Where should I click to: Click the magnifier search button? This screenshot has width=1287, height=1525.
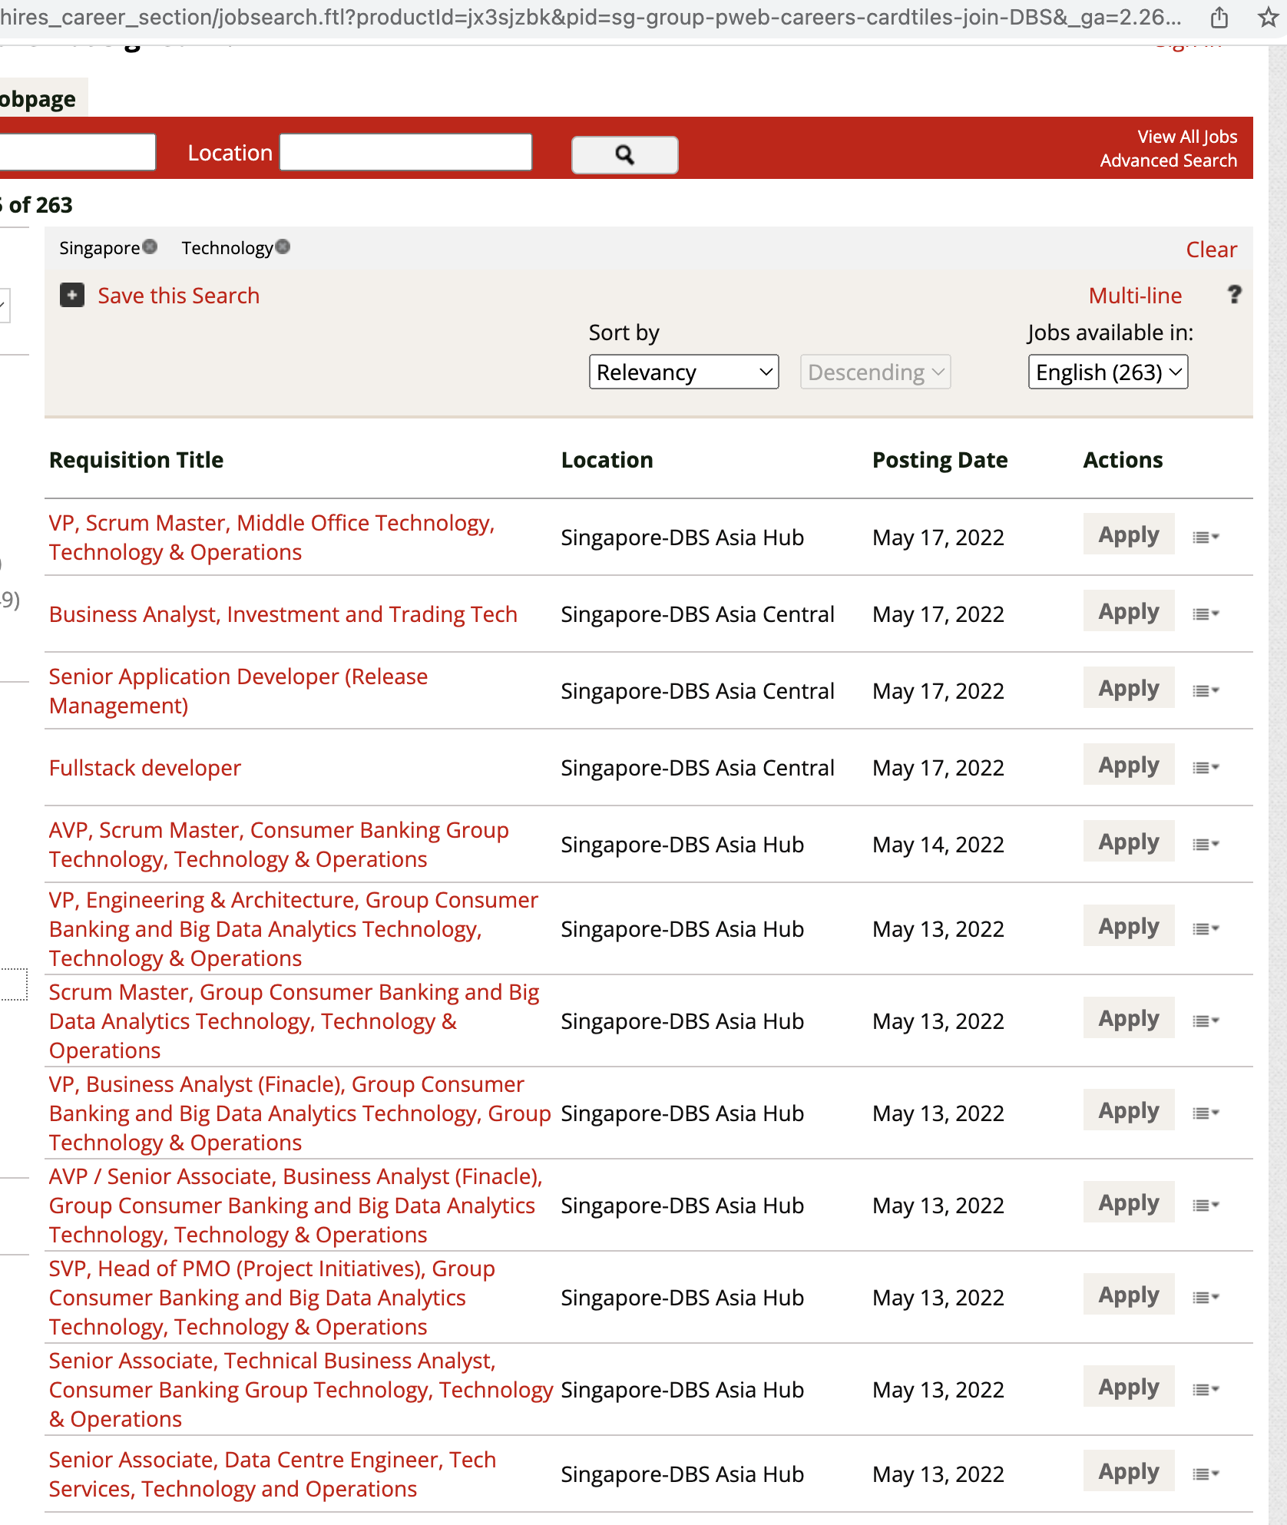[x=624, y=155]
